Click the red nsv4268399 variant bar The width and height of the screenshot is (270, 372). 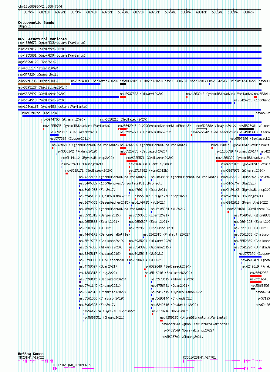coord(239,161)
